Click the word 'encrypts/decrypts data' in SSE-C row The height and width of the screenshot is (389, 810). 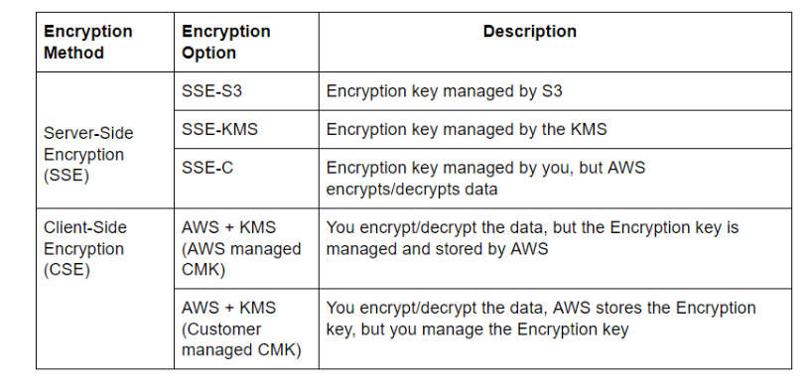[x=412, y=190]
